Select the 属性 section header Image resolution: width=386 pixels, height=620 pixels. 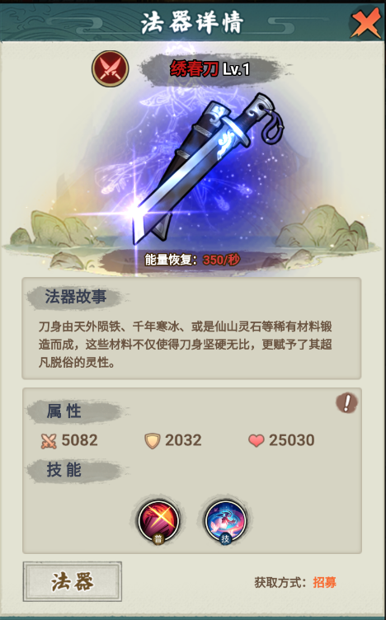click(64, 411)
